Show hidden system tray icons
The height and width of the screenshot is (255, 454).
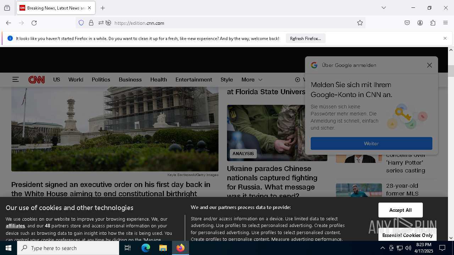click(383, 248)
